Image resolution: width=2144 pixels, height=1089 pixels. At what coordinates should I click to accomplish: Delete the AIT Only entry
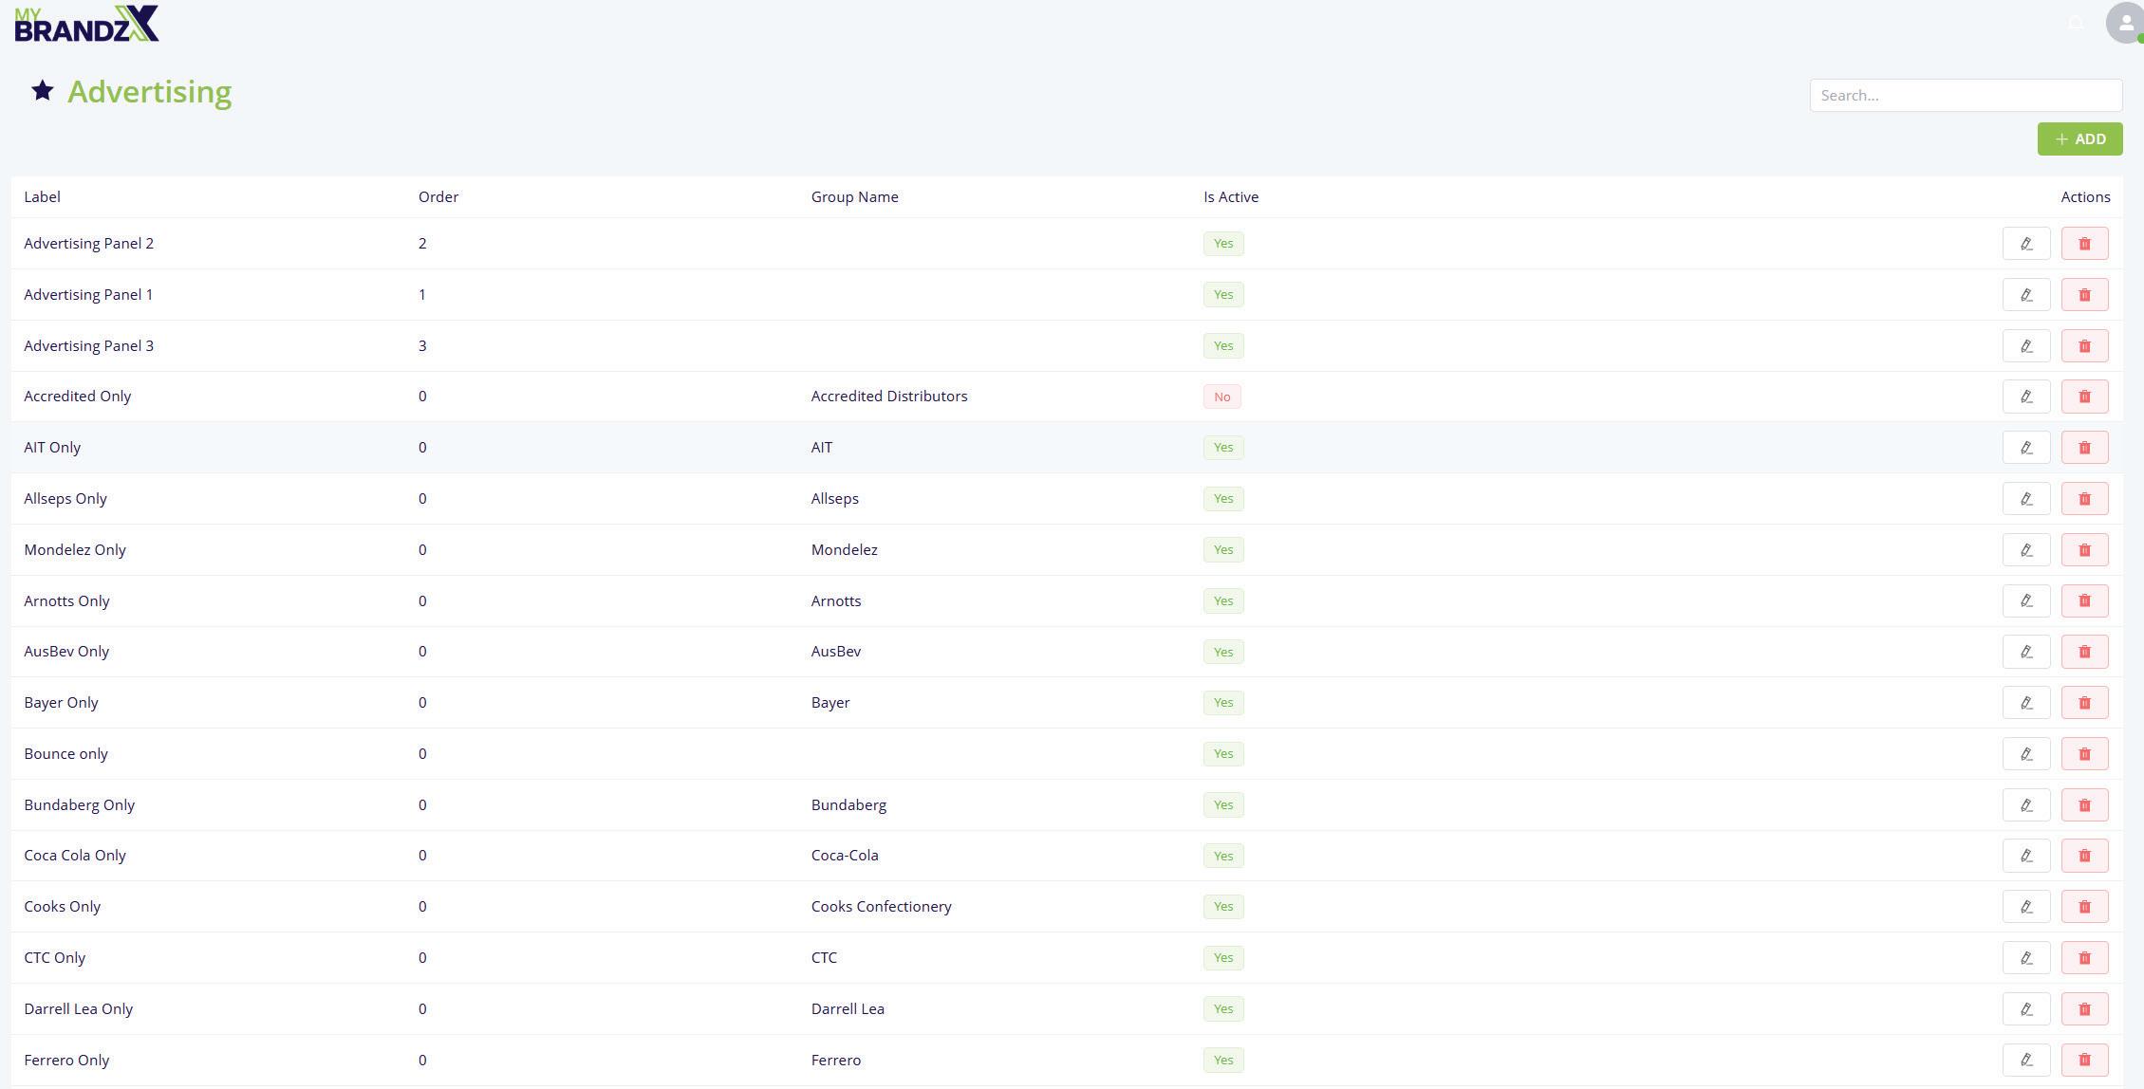(2084, 448)
